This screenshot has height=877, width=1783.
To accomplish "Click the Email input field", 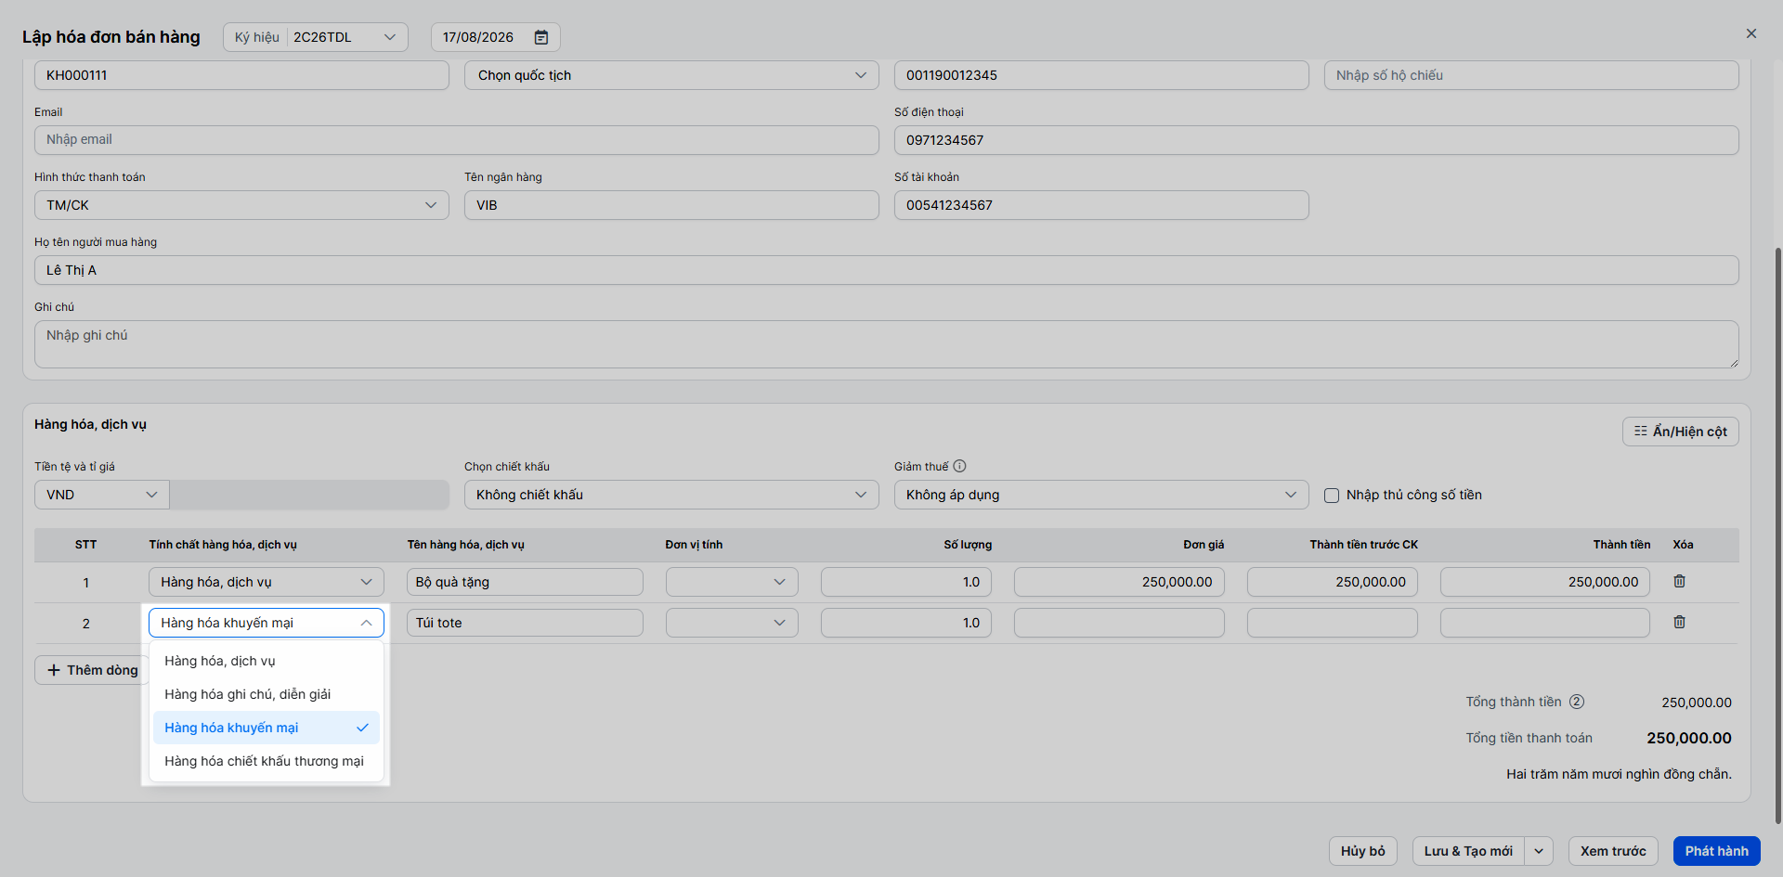I will coord(457,140).
